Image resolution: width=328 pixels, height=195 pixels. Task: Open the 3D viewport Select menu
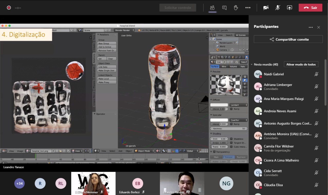click(x=112, y=151)
